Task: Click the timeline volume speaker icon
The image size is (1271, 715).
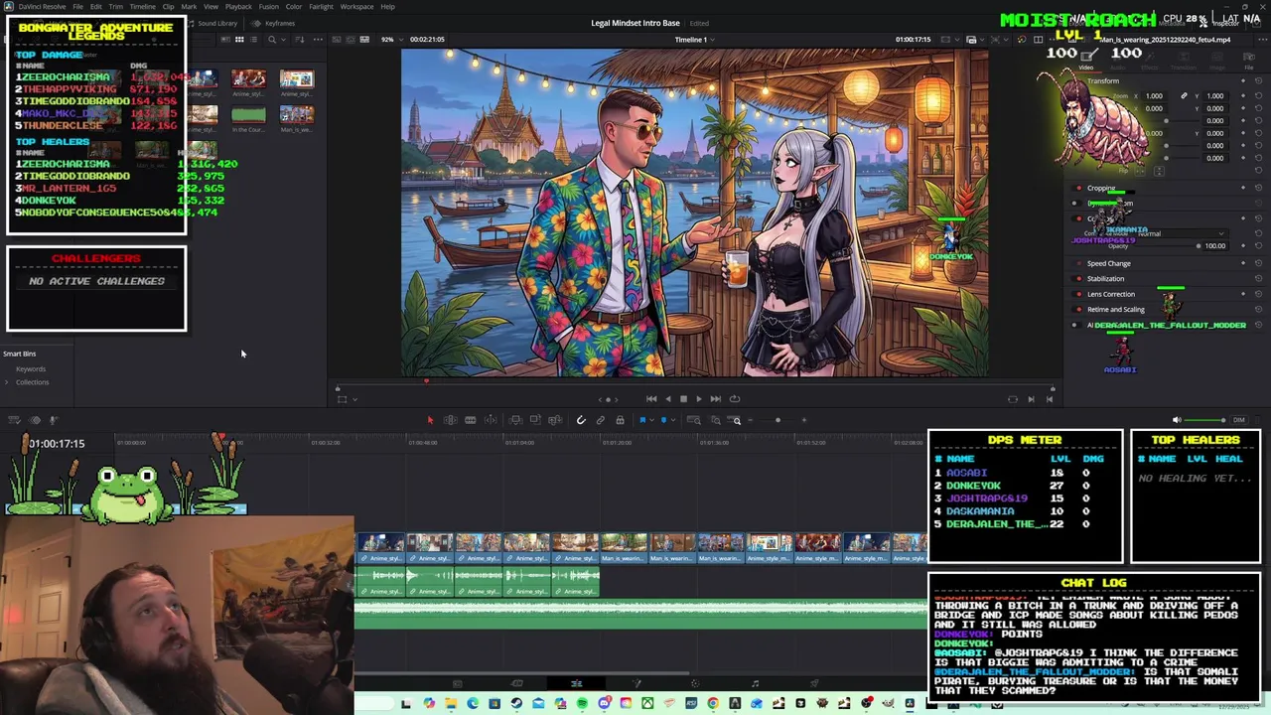Action: pos(1177,420)
